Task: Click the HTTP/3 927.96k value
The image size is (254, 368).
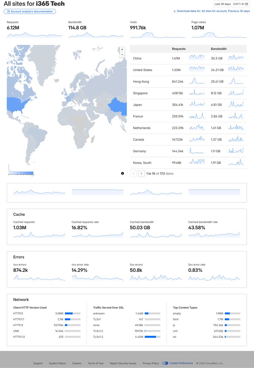Action: click(58, 325)
